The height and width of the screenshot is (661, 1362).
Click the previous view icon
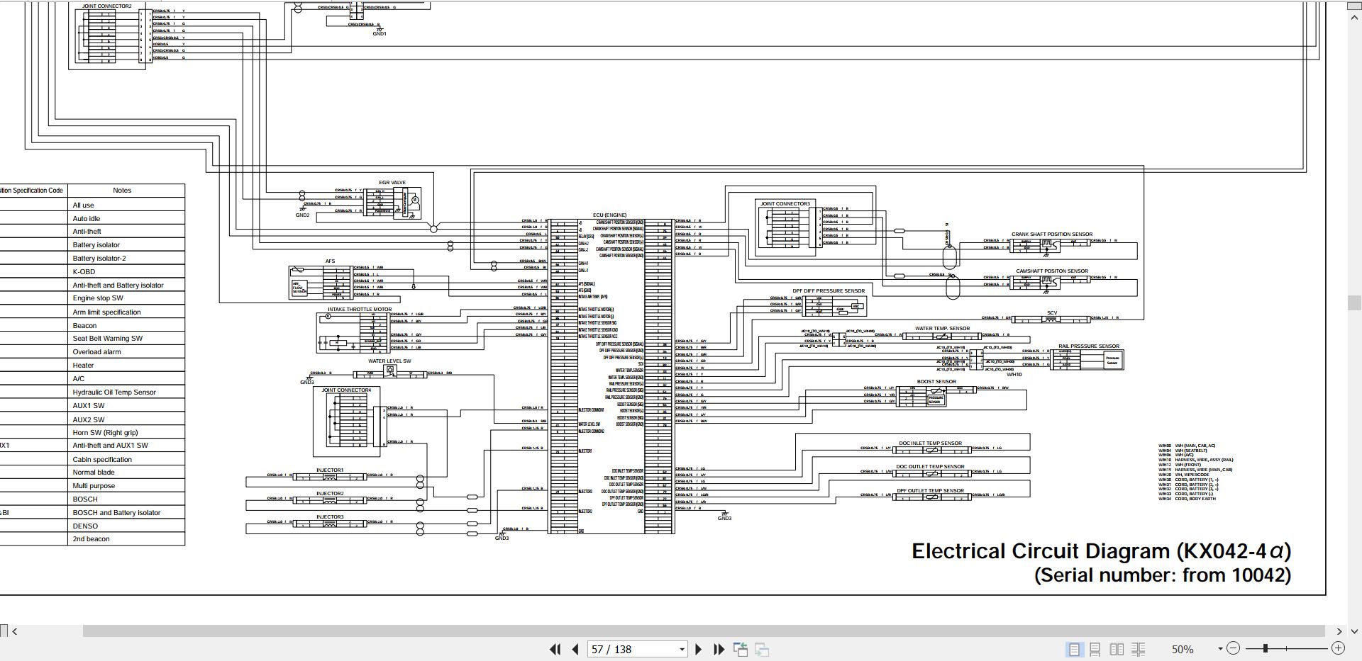tap(741, 649)
